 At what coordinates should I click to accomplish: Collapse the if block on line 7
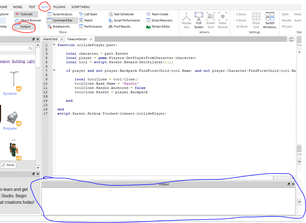54,70
